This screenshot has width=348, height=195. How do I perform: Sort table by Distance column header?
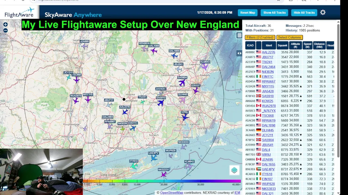pos(319,45)
